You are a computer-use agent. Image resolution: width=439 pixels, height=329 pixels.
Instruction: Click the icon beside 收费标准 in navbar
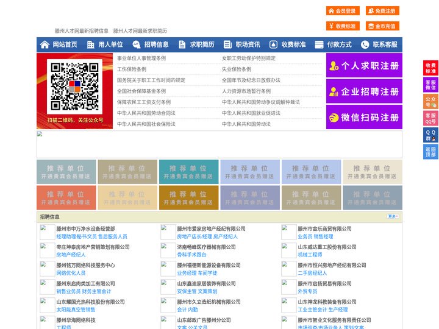coord(273,44)
